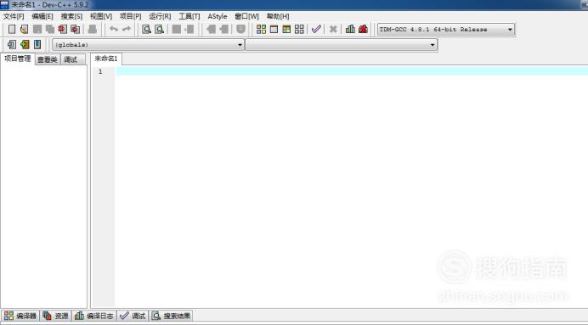The width and height of the screenshot is (588, 325).
Task: Open the 文件[F] menu
Action: [x=14, y=16]
